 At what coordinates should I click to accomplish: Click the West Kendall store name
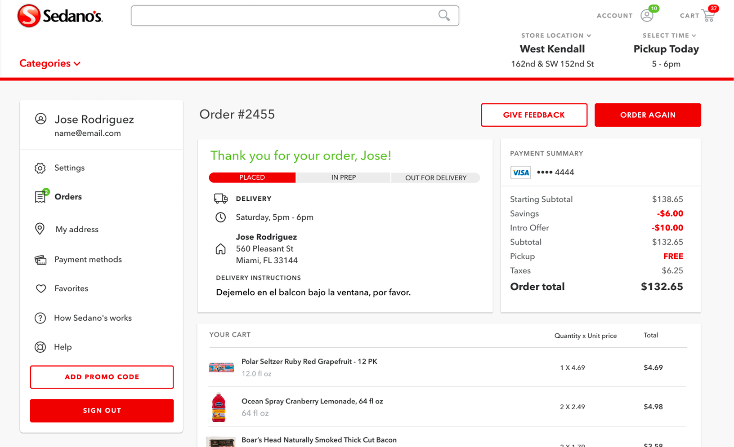pos(552,49)
